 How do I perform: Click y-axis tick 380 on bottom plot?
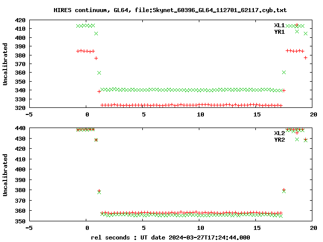click(x=20, y=190)
